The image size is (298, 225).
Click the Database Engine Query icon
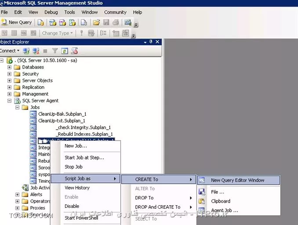[40, 22]
